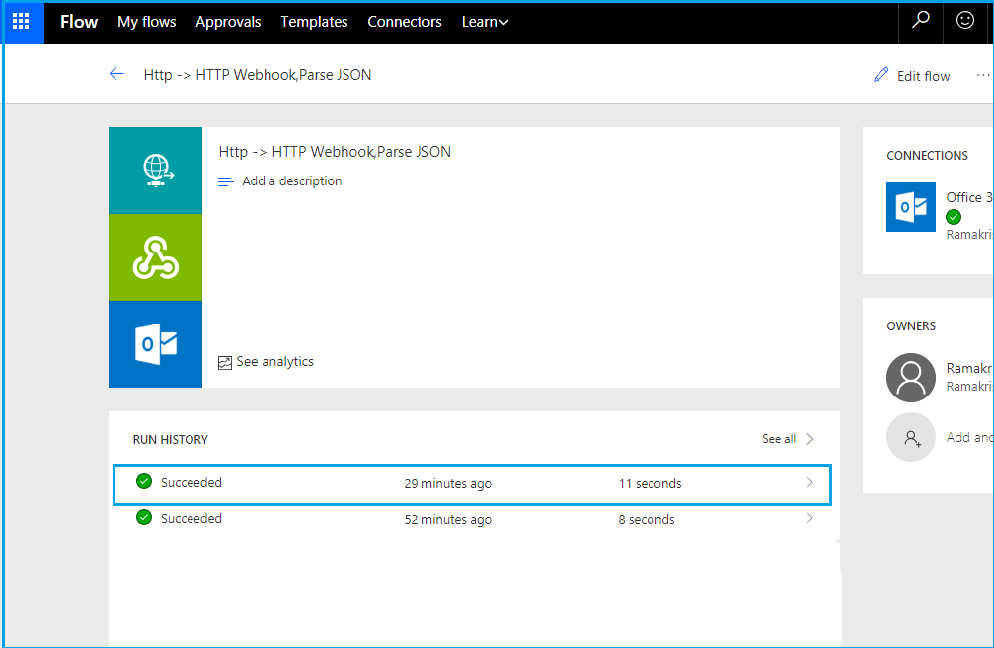Open See analytics link

274,362
